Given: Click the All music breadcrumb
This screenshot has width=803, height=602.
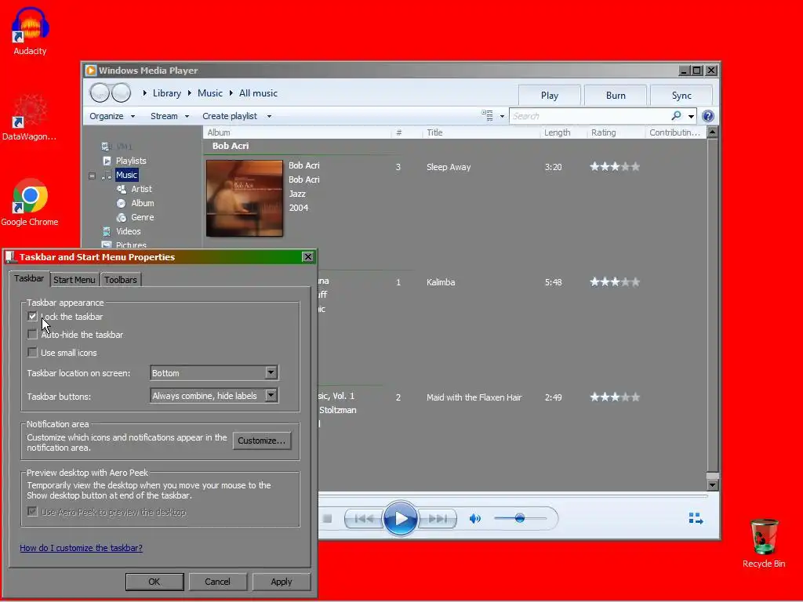Looking at the screenshot, I should (258, 93).
